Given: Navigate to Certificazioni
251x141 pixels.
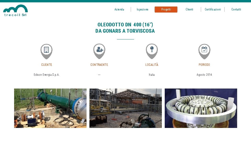Looking at the screenshot, I should click(x=213, y=9).
